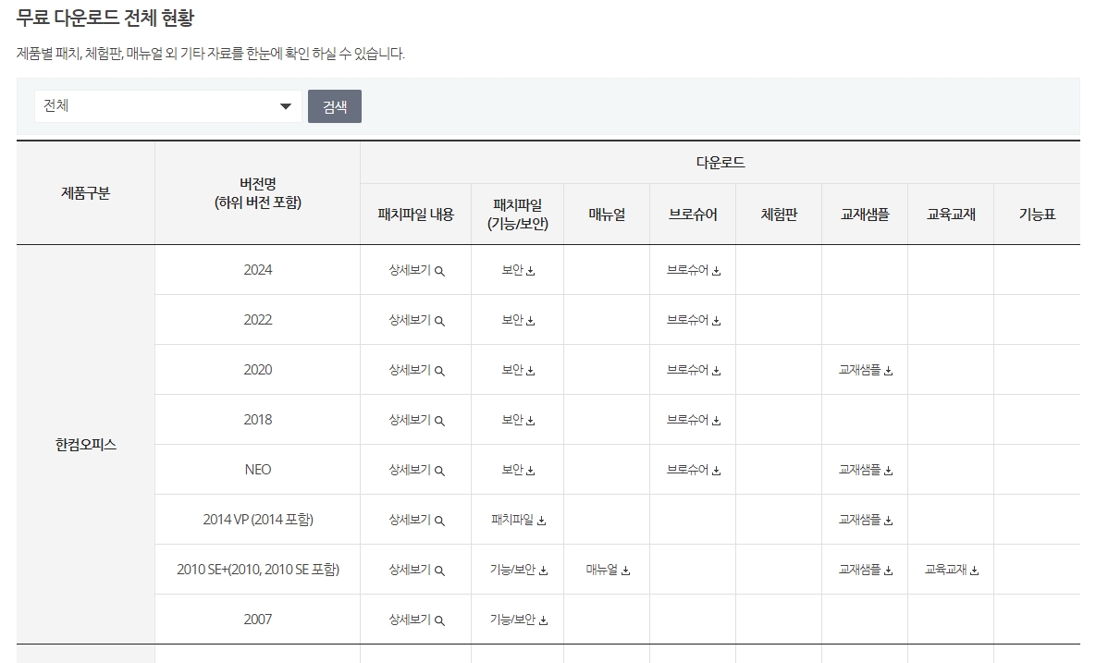This screenshot has width=1096, height=663.
Task: Download 기능/보안 patch for 2007
Action: (x=519, y=620)
